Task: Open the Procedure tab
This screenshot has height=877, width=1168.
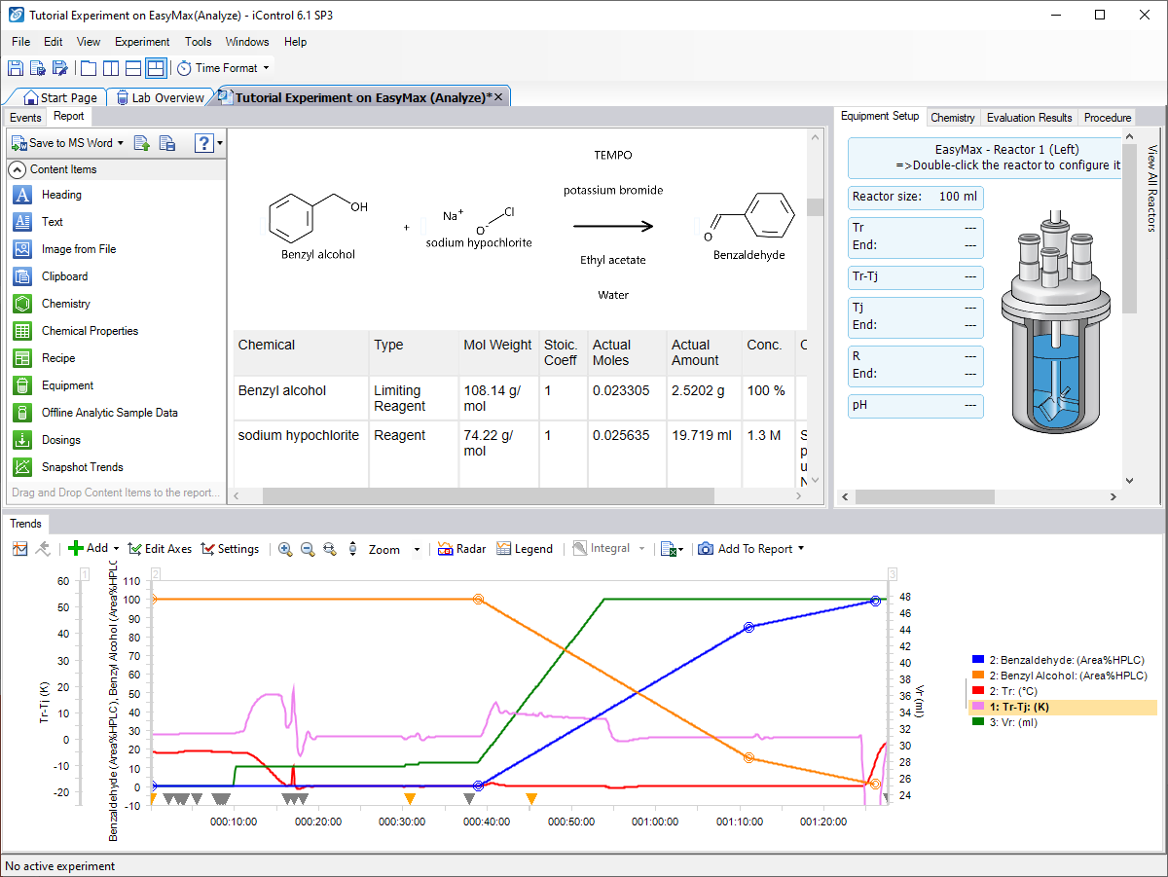Action: [1108, 118]
